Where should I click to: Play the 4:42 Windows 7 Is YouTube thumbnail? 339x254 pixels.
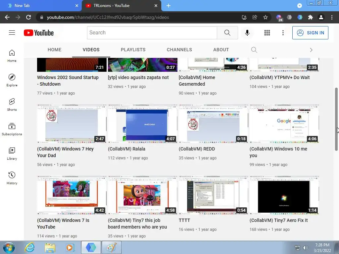tap(72, 195)
